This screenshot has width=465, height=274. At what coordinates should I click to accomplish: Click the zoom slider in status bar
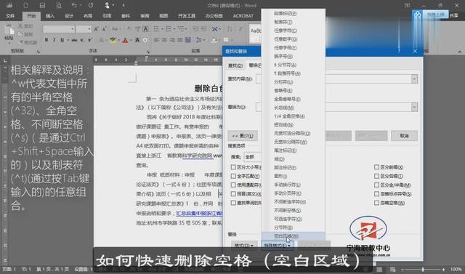[x=422, y=270]
